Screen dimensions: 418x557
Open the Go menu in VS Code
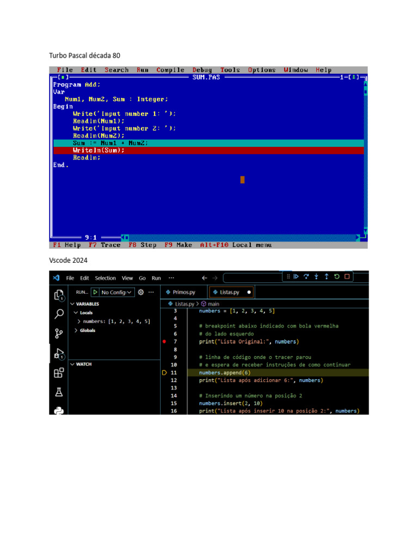[142, 278]
